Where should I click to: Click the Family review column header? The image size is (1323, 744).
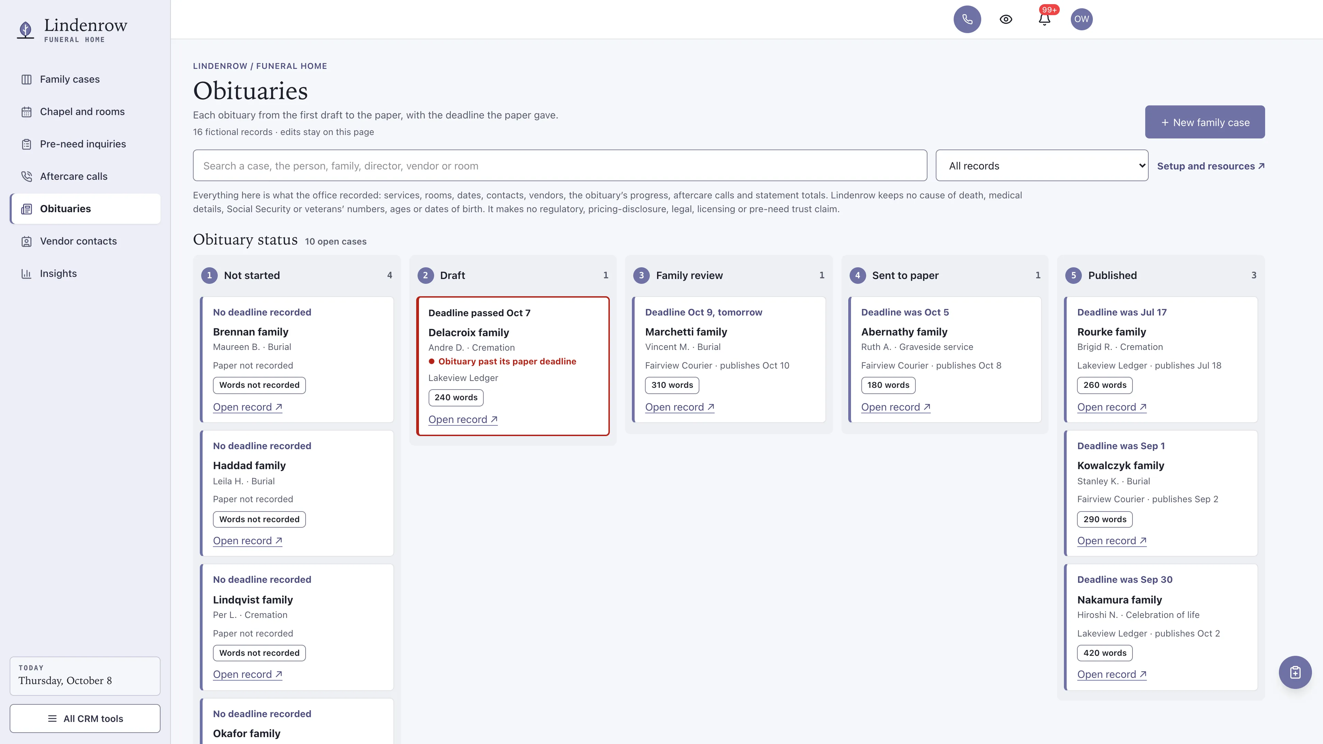coord(729,275)
